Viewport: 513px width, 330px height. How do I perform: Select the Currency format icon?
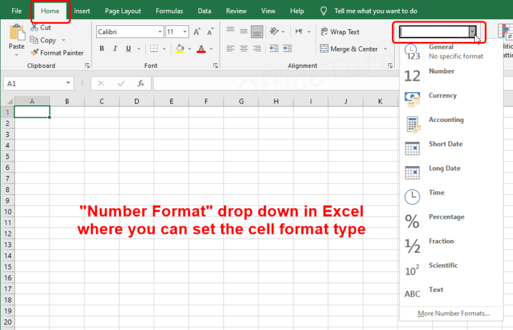(412, 99)
